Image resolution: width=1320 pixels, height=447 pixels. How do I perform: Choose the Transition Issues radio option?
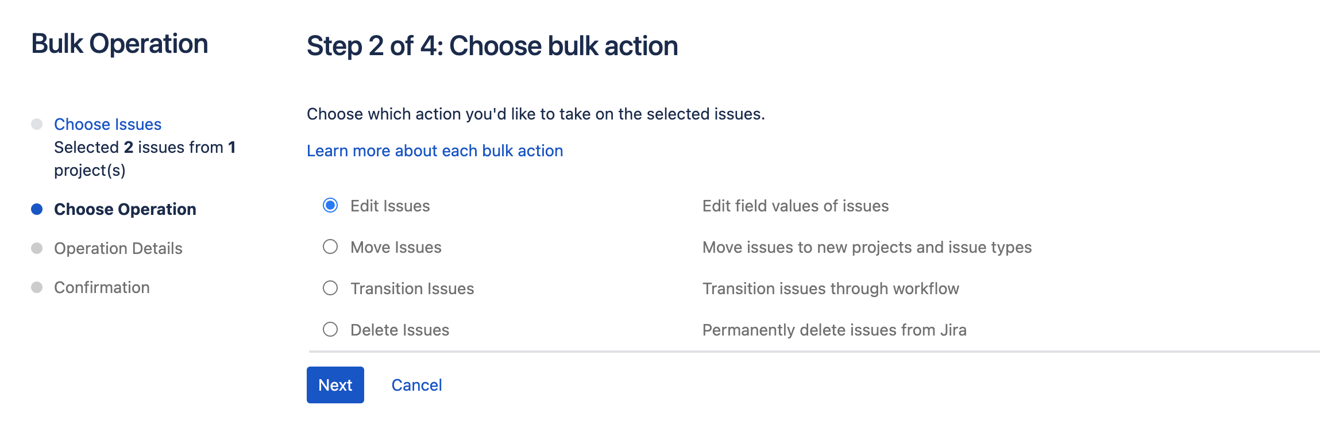tap(330, 288)
